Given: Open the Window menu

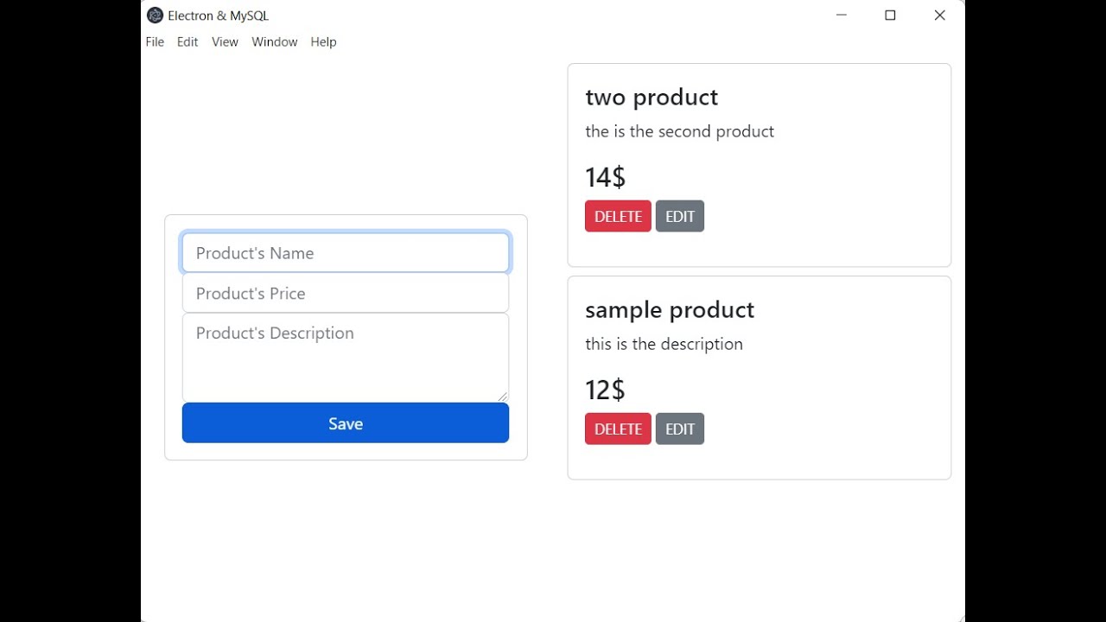Looking at the screenshot, I should [274, 41].
